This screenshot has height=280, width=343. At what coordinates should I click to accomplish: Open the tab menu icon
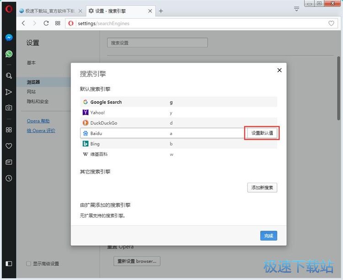point(296,9)
